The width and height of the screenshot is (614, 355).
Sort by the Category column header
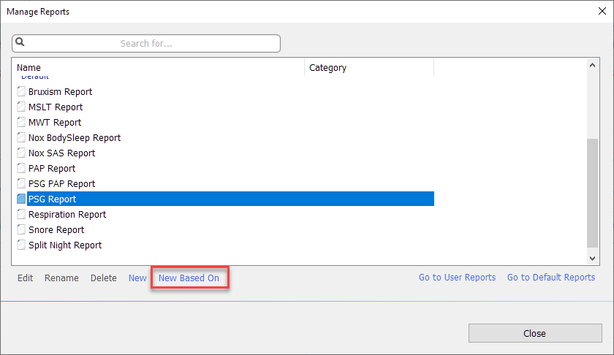pyautogui.click(x=369, y=68)
